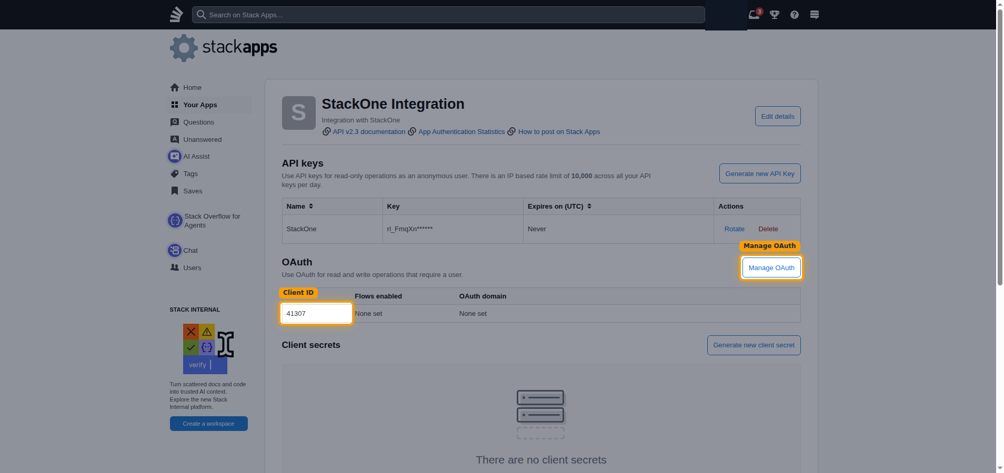Click the StackOne name cell
The width and height of the screenshot is (1004, 473).
(333, 229)
